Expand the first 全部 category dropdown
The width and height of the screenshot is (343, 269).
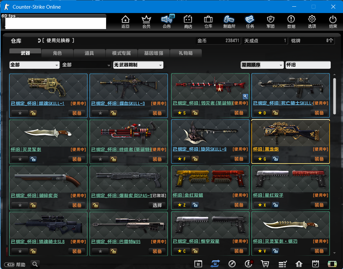(x=34, y=65)
